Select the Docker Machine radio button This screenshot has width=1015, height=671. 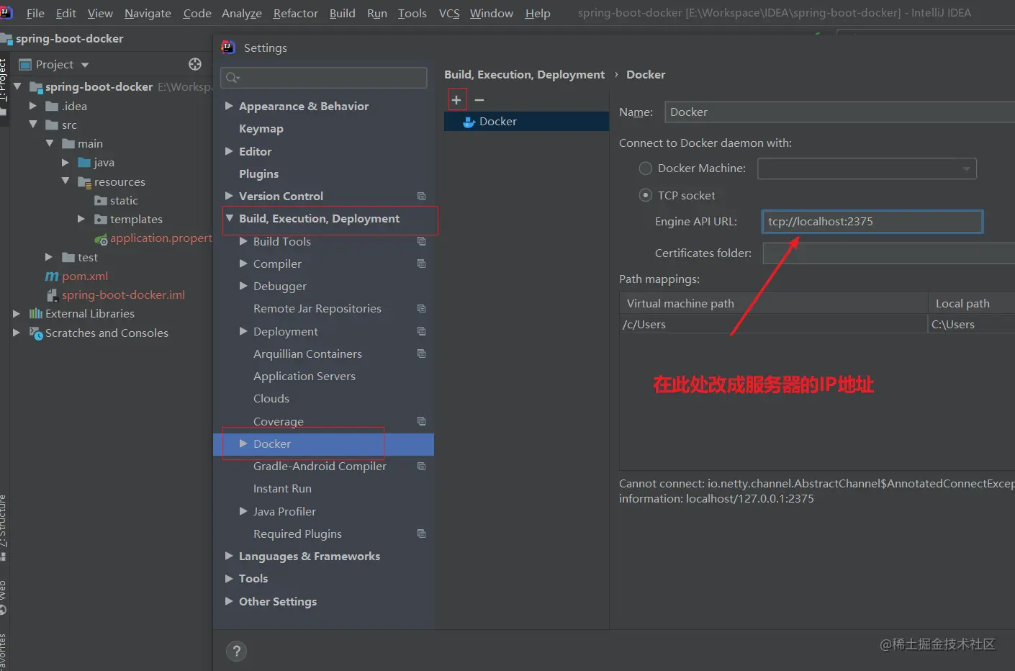point(646,168)
